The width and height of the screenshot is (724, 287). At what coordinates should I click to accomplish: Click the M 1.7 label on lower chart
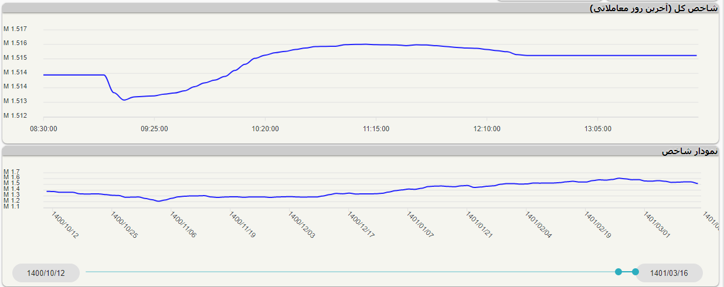coord(12,172)
